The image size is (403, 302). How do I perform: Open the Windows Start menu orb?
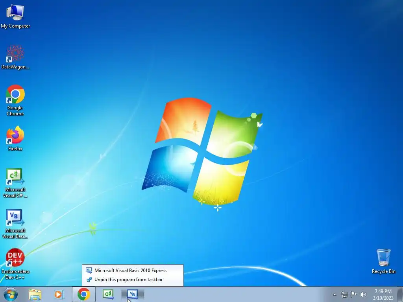pyautogui.click(x=11, y=294)
